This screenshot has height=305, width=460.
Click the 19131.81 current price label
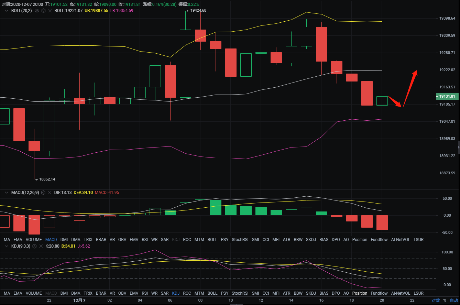pos(446,97)
